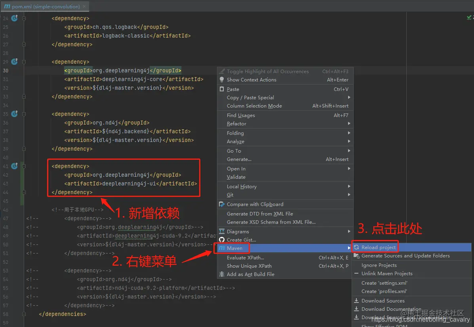Select Evaluate XPath... entry
The height and width of the screenshot is (327, 474).
pyautogui.click(x=285, y=258)
